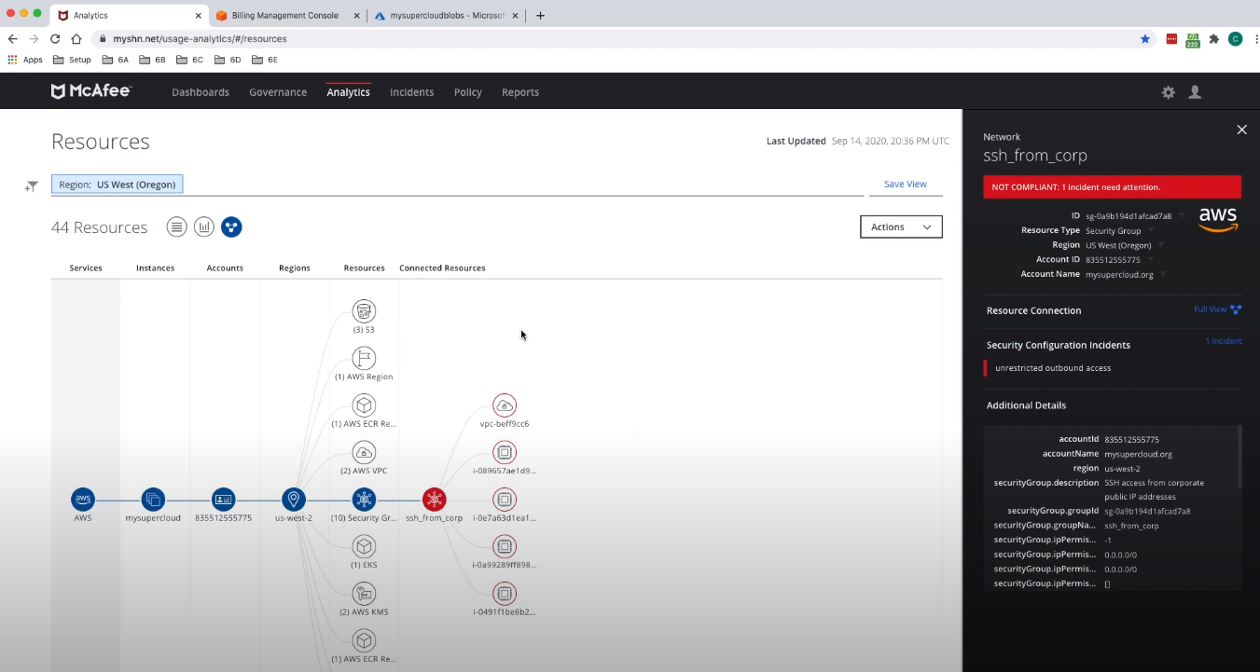Switch to Billing Management Console browser tab
The height and width of the screenshot is (672, 1260).
click(286, 16)
